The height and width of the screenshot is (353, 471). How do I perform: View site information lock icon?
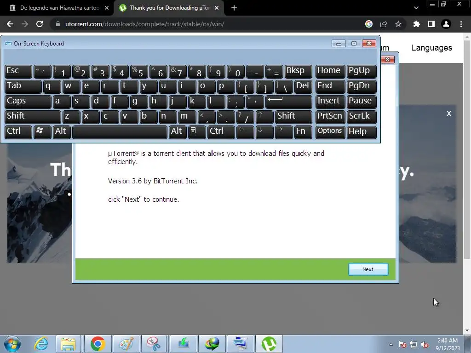(x=58, y=24)
